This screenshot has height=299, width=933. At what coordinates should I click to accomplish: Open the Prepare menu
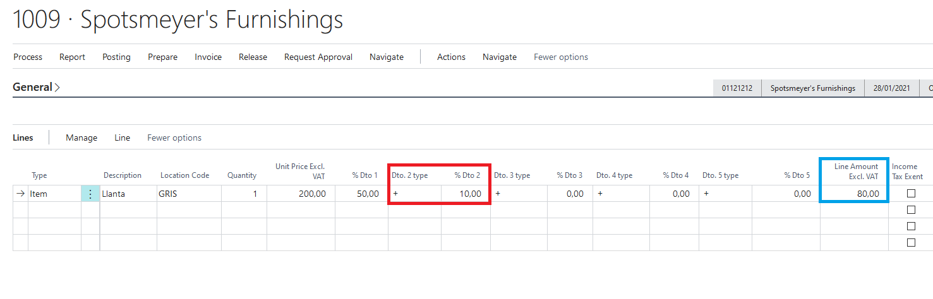click(x=162, y=57)
